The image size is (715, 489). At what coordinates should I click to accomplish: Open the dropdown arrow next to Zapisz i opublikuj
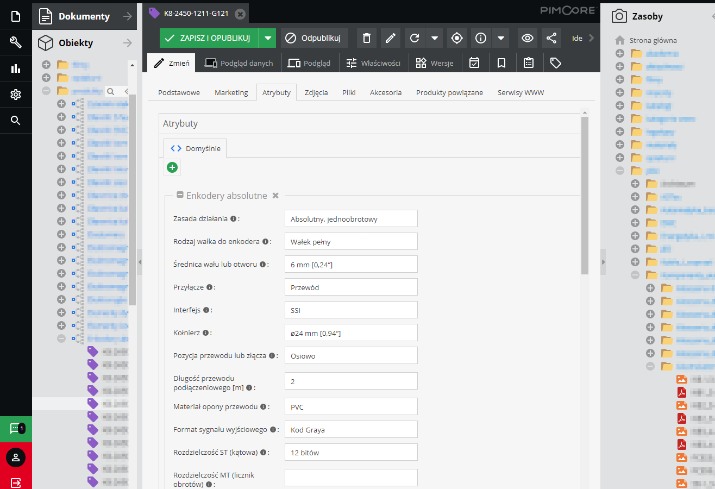267,38
